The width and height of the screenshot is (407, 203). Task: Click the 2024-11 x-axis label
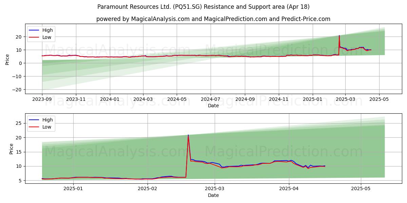[278, 99]
